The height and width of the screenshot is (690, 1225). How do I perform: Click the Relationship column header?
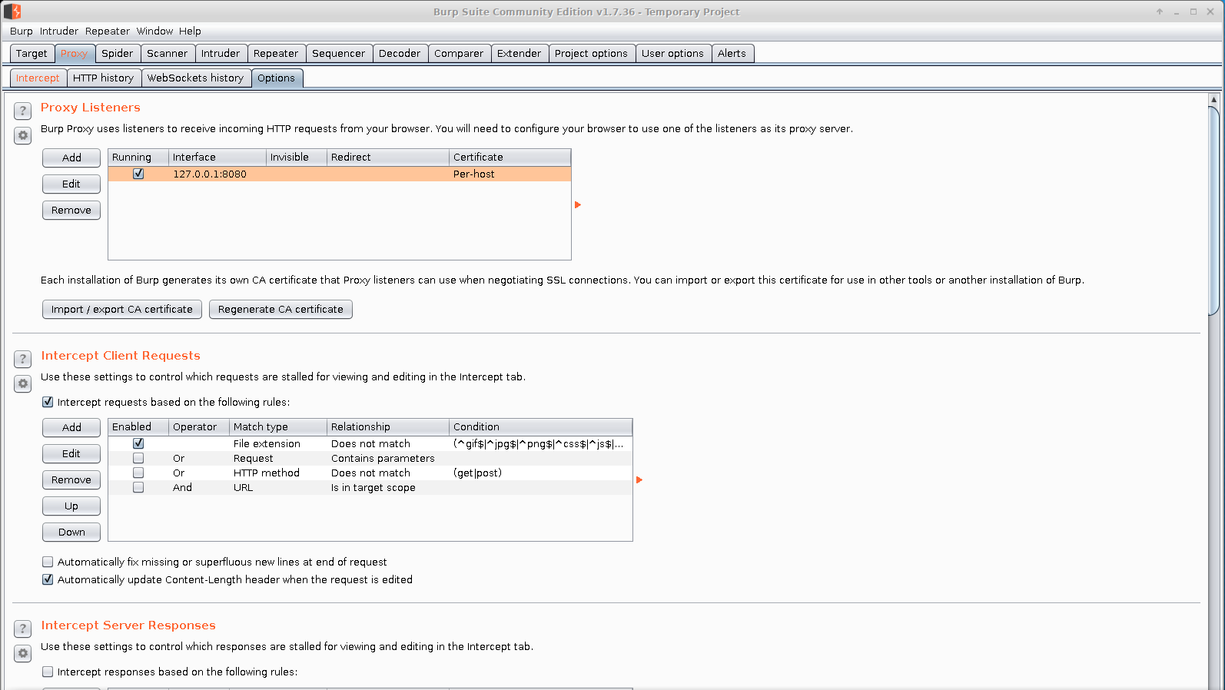click(388, 427)
